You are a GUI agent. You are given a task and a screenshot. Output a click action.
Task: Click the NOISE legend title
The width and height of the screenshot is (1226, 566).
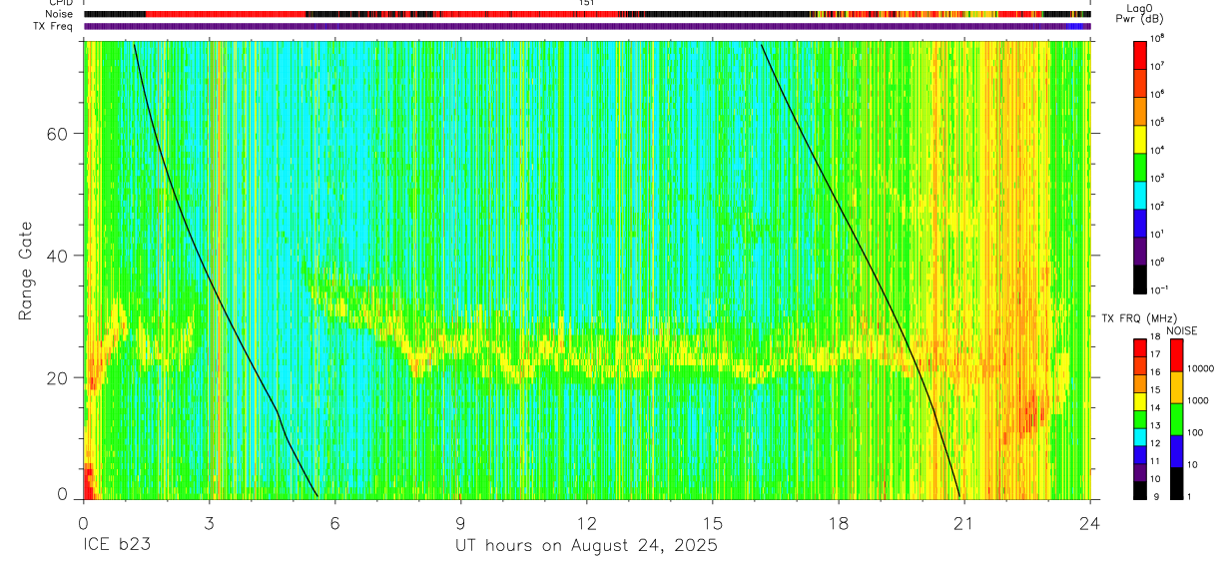pyautogui.click(x=1181, y=330)
